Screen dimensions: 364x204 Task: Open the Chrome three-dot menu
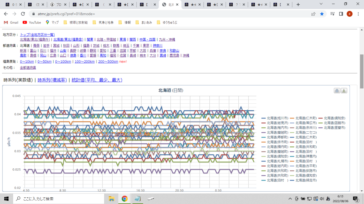click(x=358, y=14)
